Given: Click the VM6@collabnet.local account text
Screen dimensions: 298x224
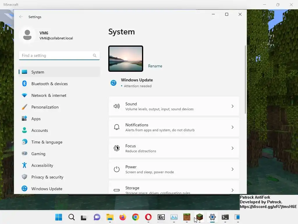Looking at the screenshot, I should pyautogui.click(x=56, y=38).
